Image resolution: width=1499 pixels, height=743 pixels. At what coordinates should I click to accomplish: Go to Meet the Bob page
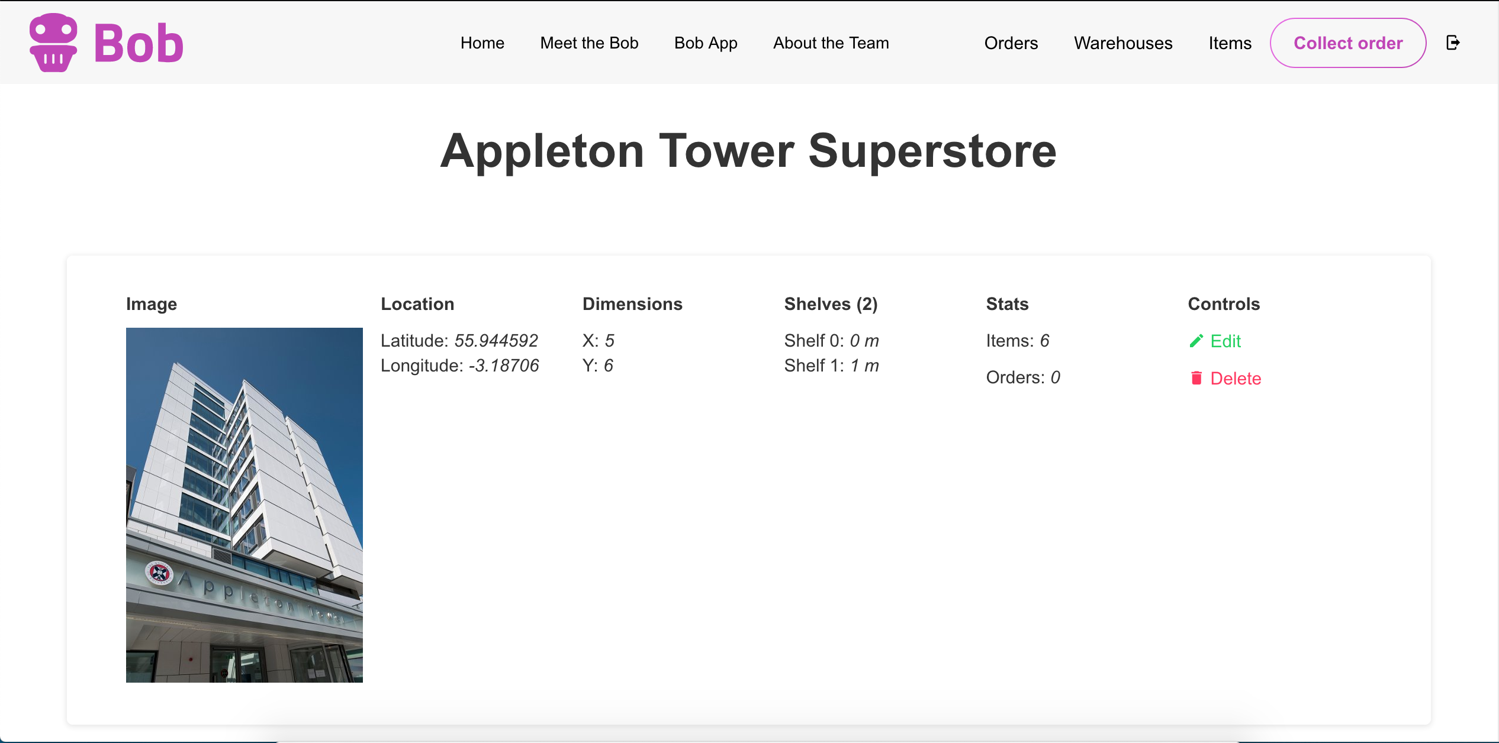tap(589, 43)
